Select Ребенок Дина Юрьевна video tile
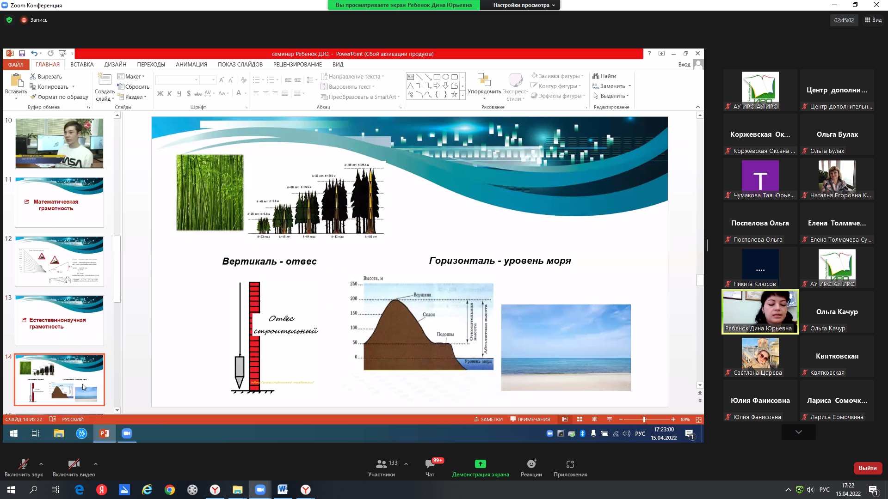The width and height of the screenshot is (888, 499). pos(760,312)
